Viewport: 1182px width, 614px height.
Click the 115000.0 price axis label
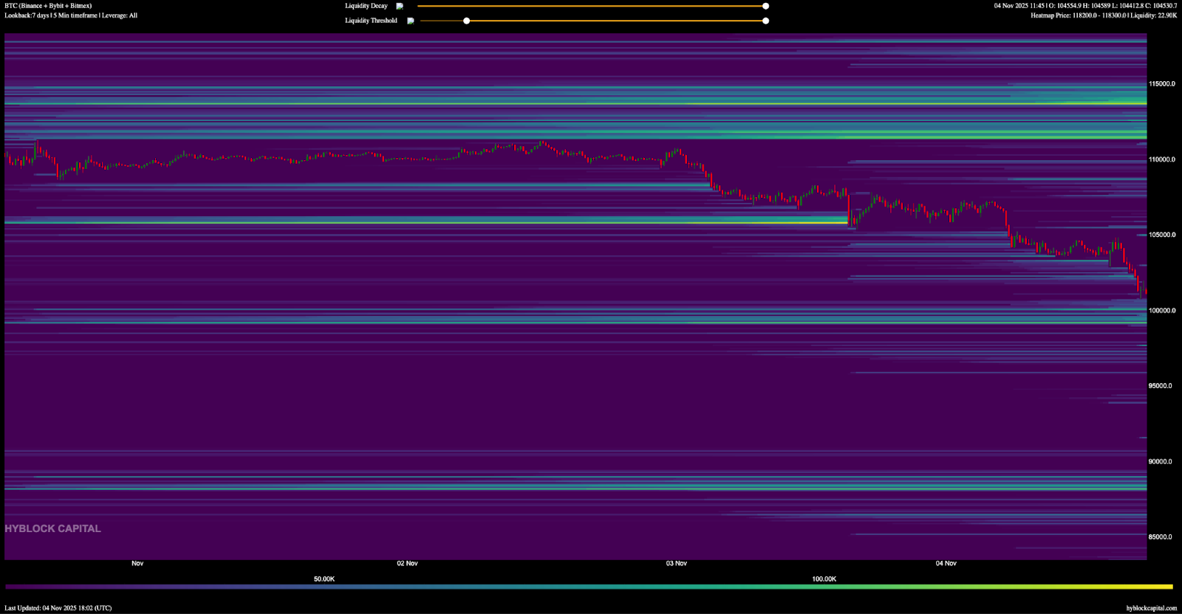1161,84
